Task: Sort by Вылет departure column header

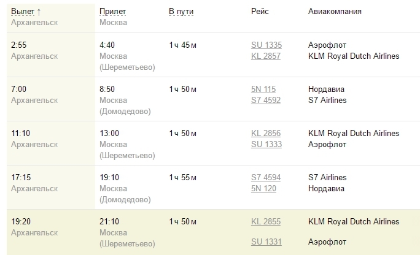Action: pos(23,12)
